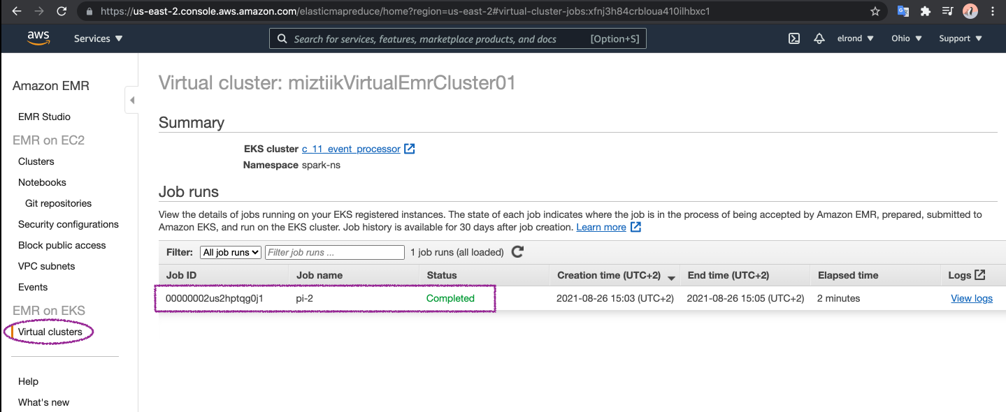Open AWS CloudShell icon
Screen dimensions: 1006x412
pos(794,38)
